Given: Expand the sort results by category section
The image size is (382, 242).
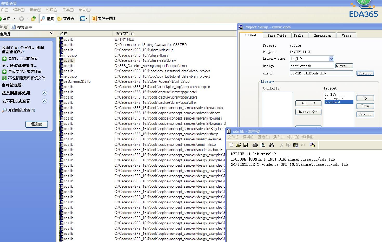Looking at the screenshot, I should pyautogui.click(x=44, y=93).
